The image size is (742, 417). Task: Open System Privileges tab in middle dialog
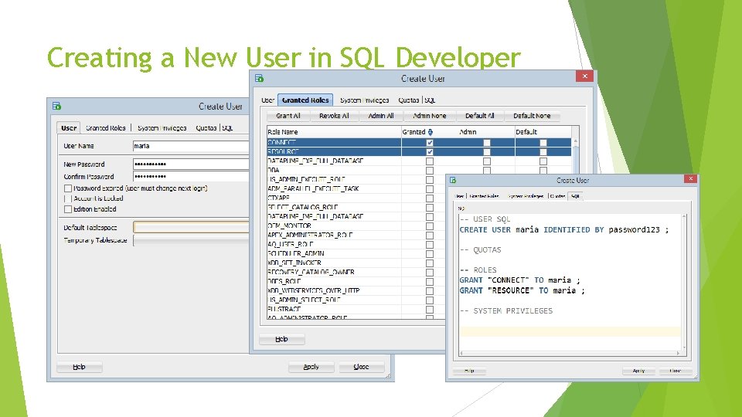pos(364,100)
